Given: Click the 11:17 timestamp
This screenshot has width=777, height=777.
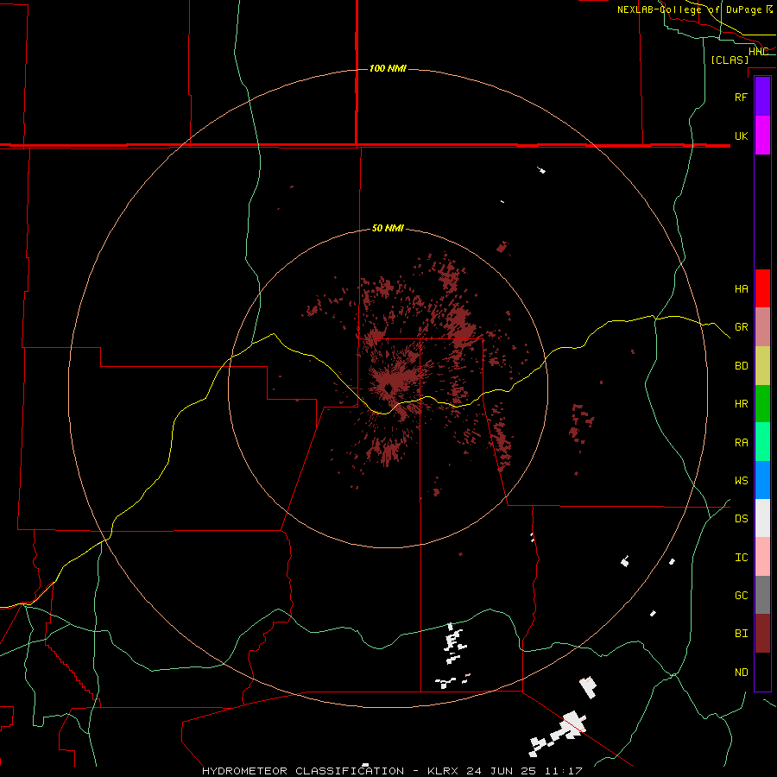Looking at the screenshot, I should click(x=562, y=771).
